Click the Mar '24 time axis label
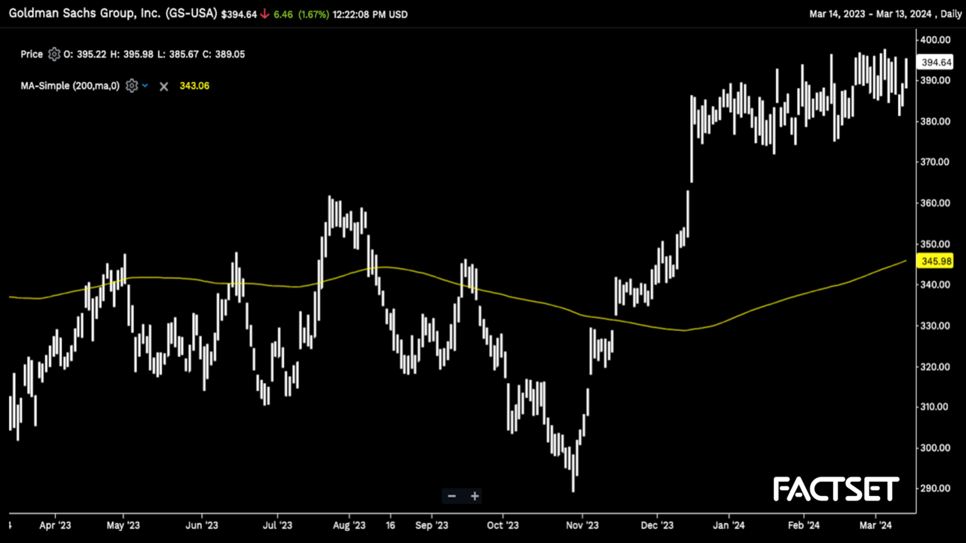 tap(876, 525)
